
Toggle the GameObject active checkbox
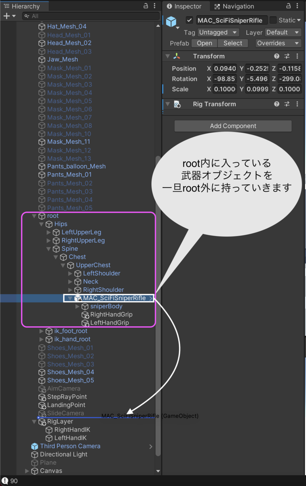click(189, 20)
